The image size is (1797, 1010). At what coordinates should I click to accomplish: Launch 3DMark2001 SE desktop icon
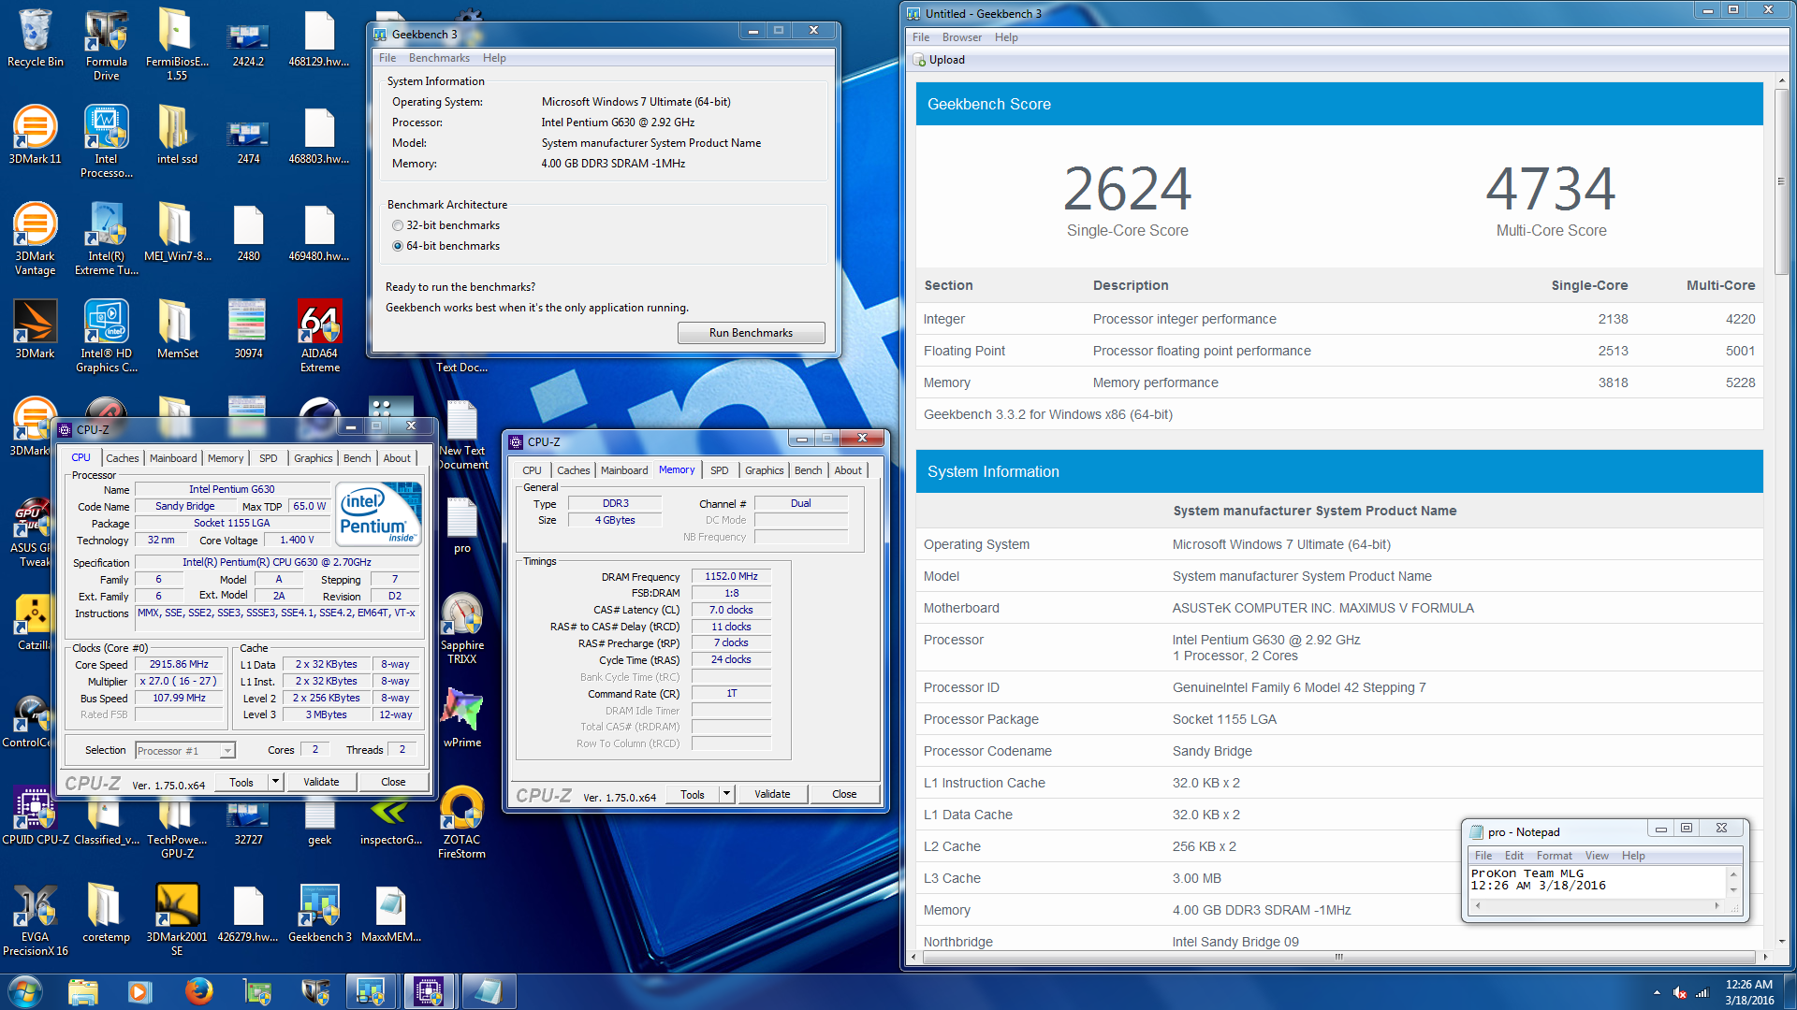click(177, 919)
